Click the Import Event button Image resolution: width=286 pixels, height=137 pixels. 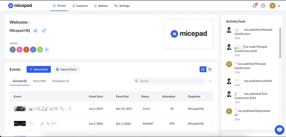[66, 69]
